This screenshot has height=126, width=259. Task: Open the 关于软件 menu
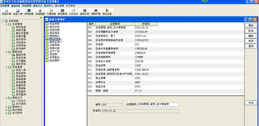[x=71, y=6]
